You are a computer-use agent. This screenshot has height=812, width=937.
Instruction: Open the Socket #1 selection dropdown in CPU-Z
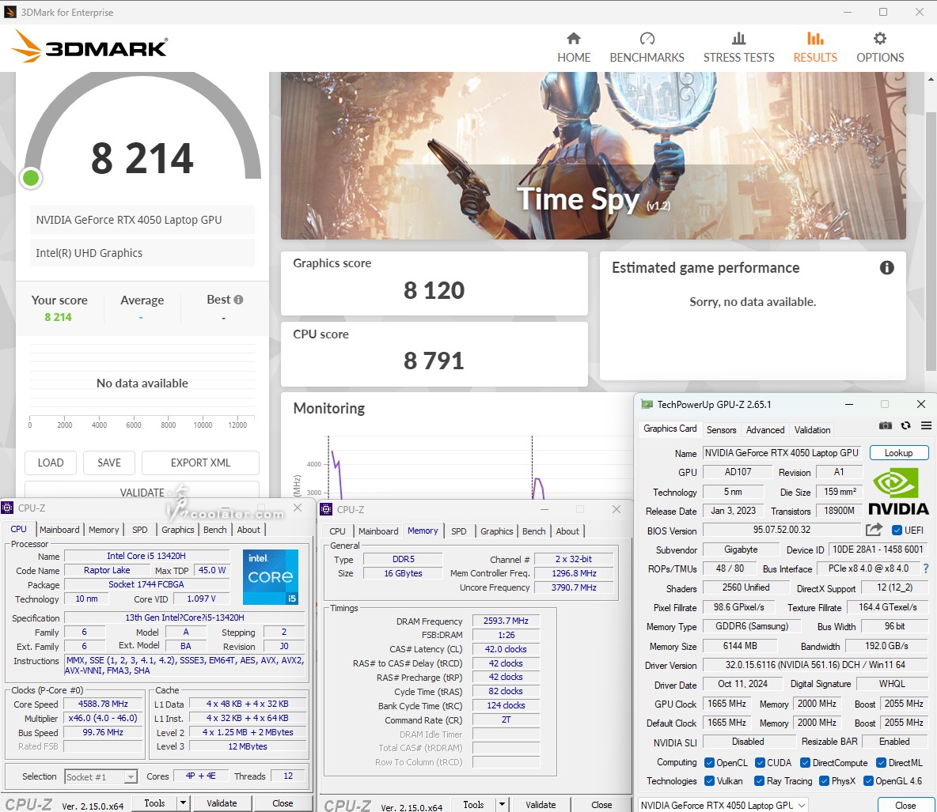coord(101,776)
